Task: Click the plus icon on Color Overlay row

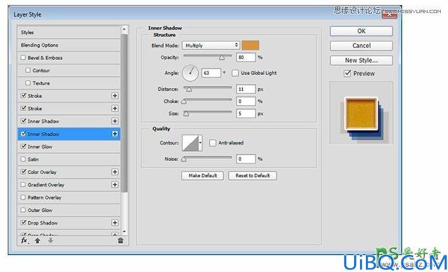Action: [115, 171]
